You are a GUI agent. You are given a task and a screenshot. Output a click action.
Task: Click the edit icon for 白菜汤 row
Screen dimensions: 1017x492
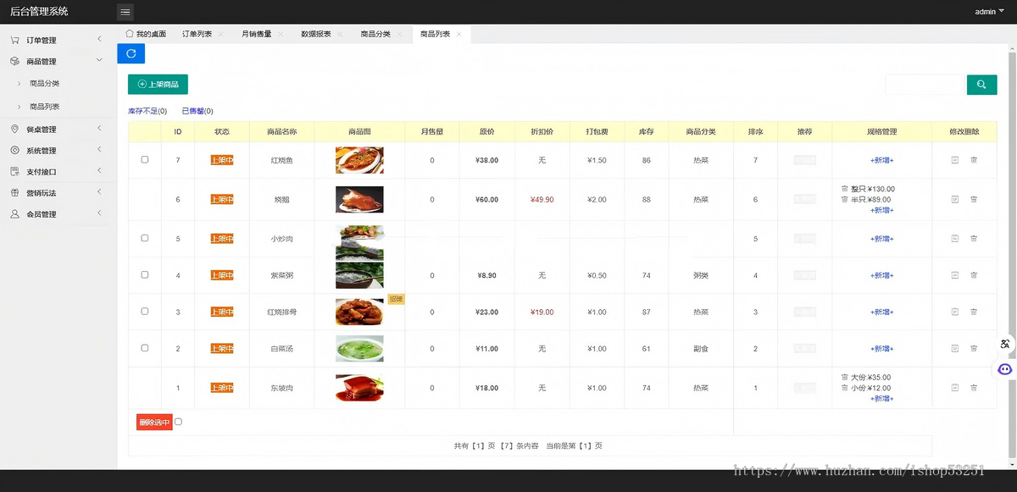[x=955, y=348]
